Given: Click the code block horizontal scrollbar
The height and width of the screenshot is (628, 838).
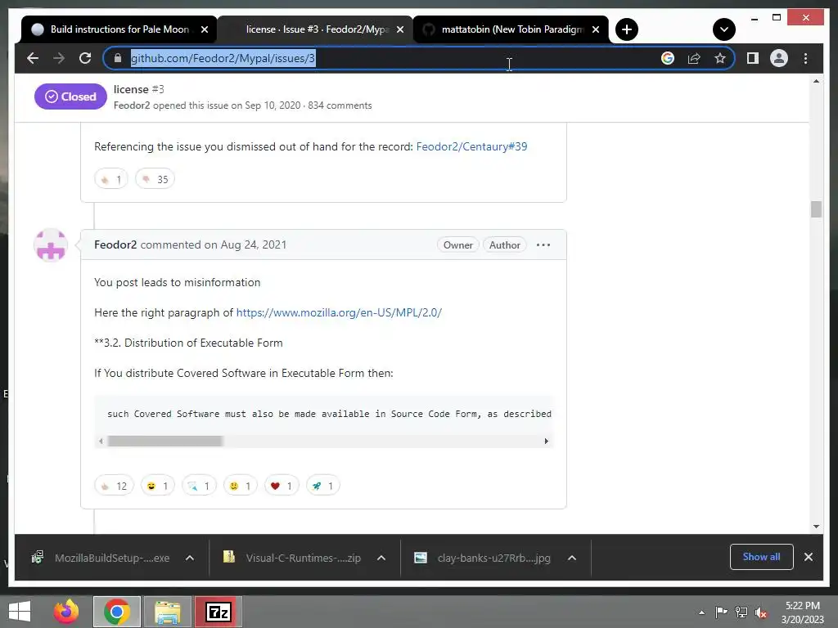Looking at the screenshot, I should [x=165, y=441].
